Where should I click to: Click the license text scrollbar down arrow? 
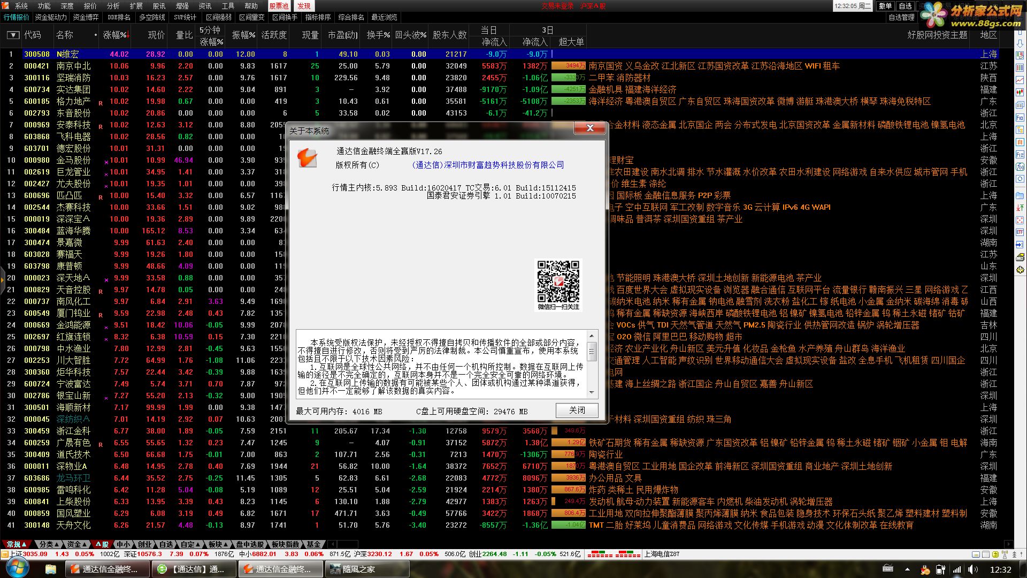click(592, 392)
